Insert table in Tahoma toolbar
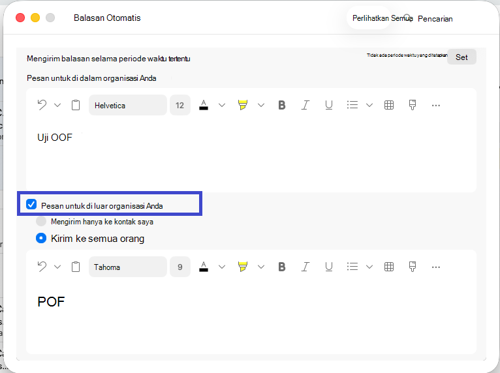Viewport: 500px width, 373px height. 389,267
